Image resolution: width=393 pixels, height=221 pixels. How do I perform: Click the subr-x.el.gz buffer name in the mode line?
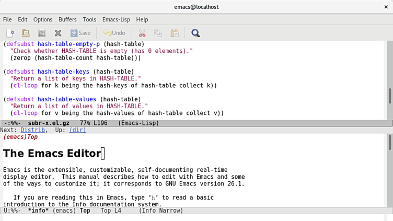coord(48,123)
